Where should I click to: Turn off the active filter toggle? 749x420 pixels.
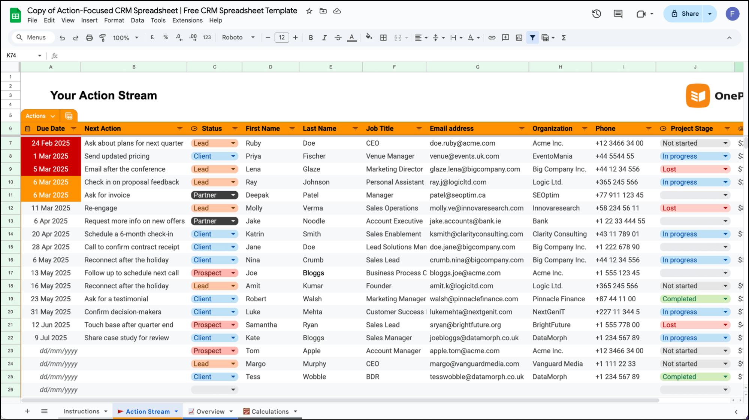pos(532,37)
